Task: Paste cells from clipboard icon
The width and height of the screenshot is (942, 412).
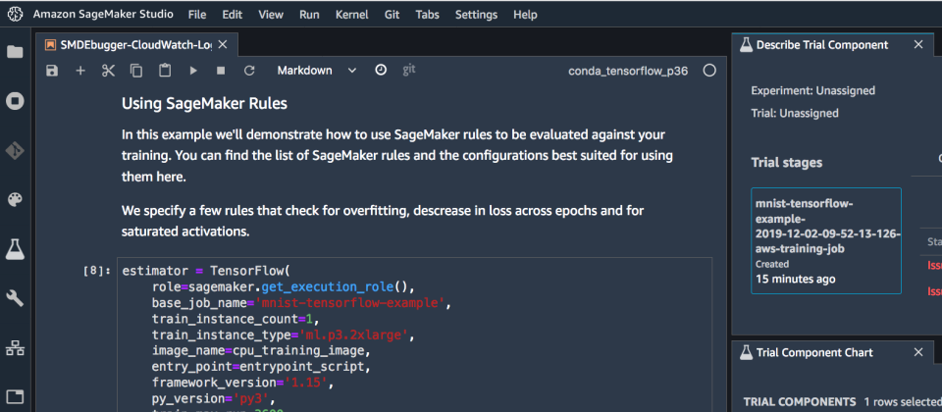Action: (165, 71)
